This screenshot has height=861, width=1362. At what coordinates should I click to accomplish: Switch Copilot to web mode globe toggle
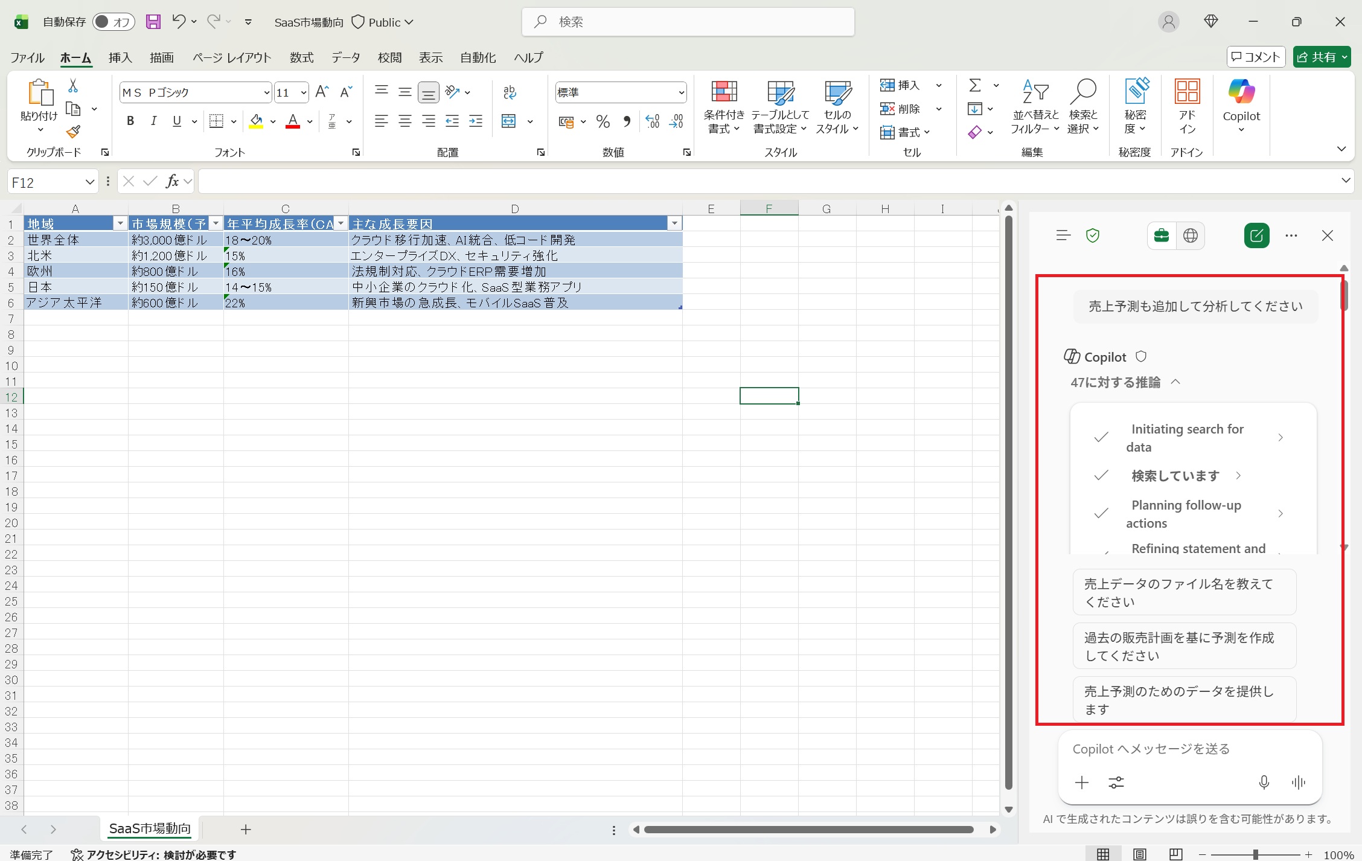point(1190,235)
